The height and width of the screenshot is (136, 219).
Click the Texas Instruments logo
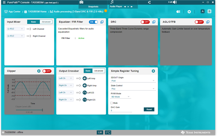195,132
